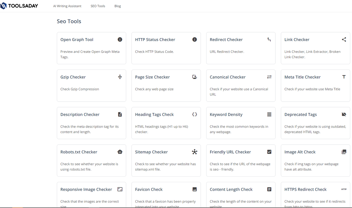
Task: Click 'Preview and Create Open Graph Meta Tags.' text
Action: [90, 54]
